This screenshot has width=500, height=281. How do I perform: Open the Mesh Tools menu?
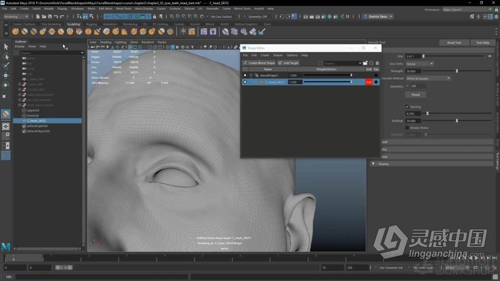coord(124,9)
